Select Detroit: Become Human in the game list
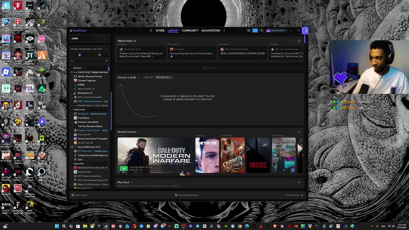Screen dimensions: 409x230 tap(90, 76)
